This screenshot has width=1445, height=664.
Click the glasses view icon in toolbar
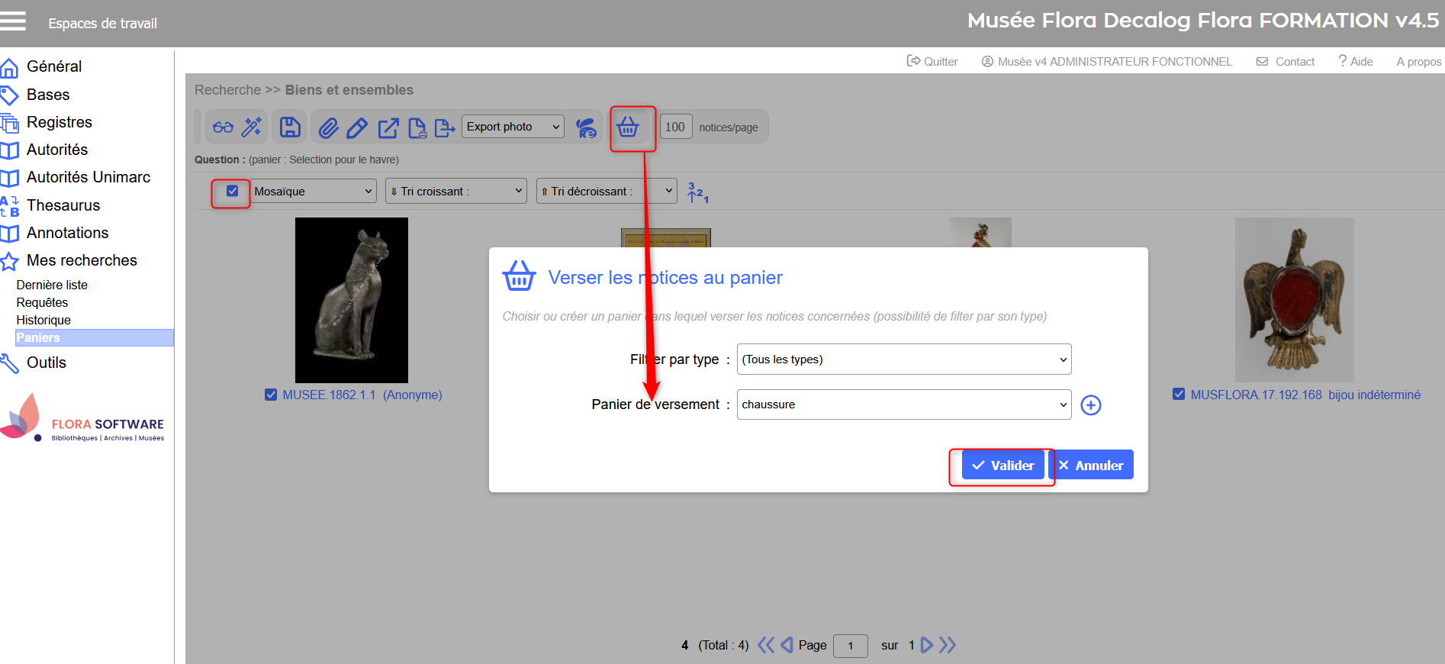coord(223,127)
